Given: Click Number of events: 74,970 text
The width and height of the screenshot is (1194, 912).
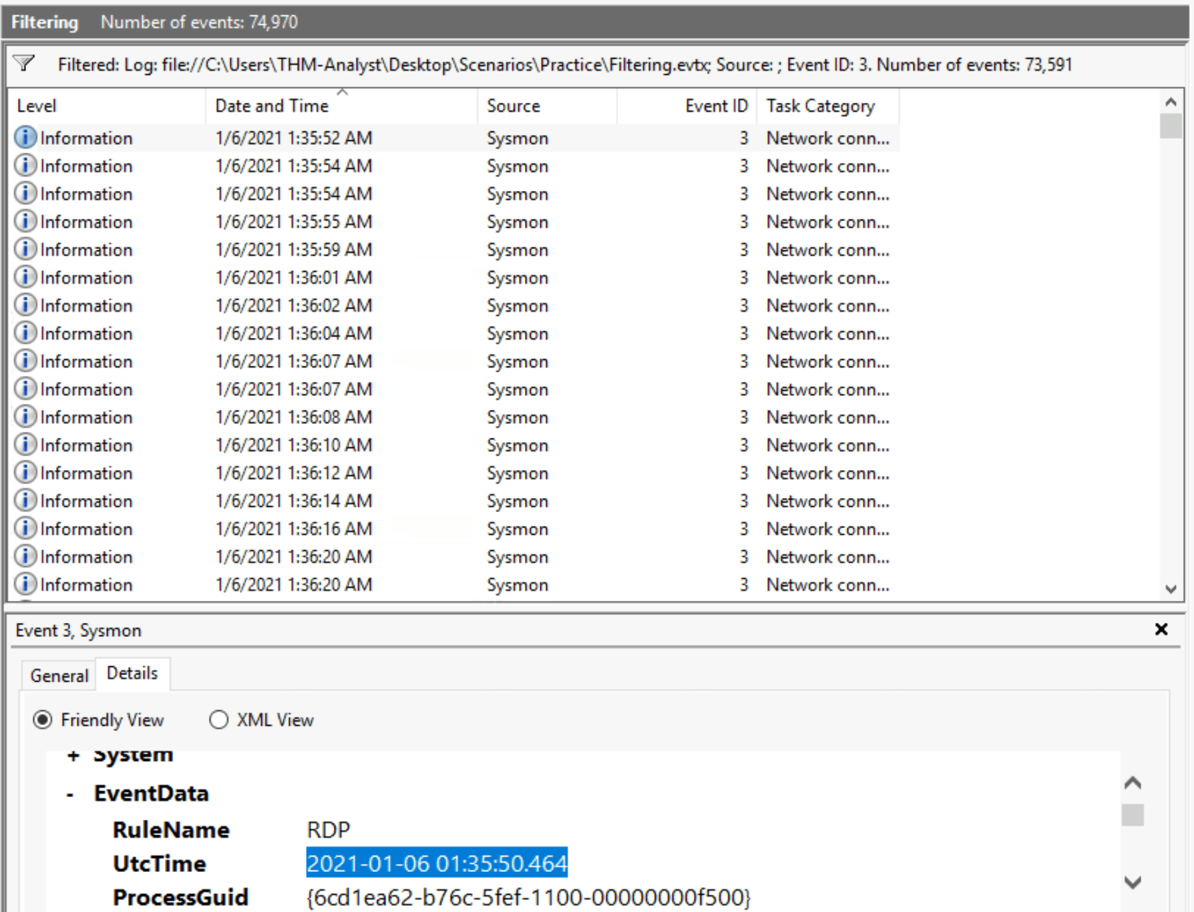Looking at the screenshot, I should point(199,22).
